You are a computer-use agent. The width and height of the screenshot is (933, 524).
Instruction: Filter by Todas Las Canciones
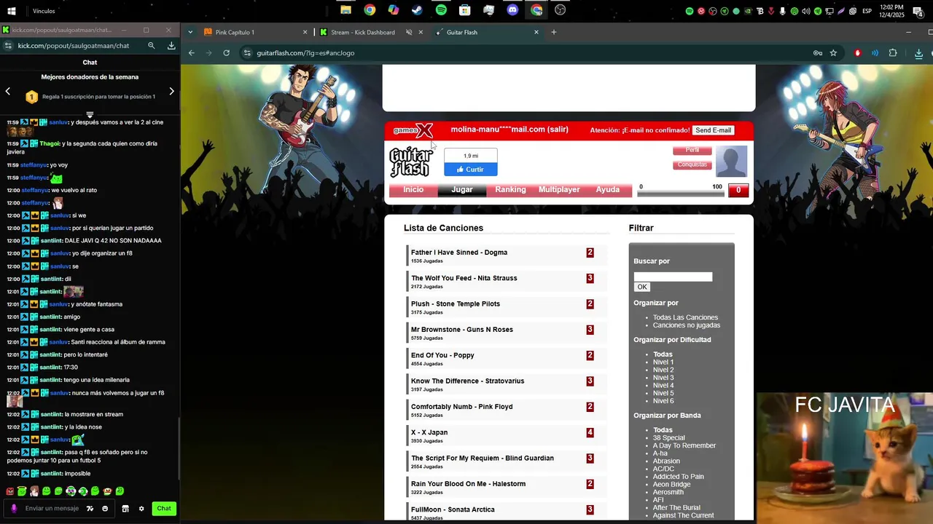tap(685, 317)
